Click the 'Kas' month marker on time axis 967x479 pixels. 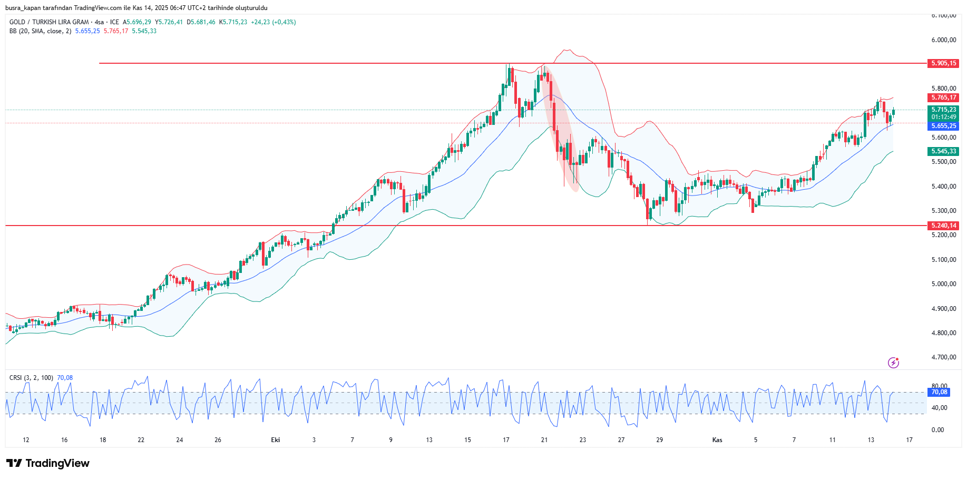[x=717, y=440]
